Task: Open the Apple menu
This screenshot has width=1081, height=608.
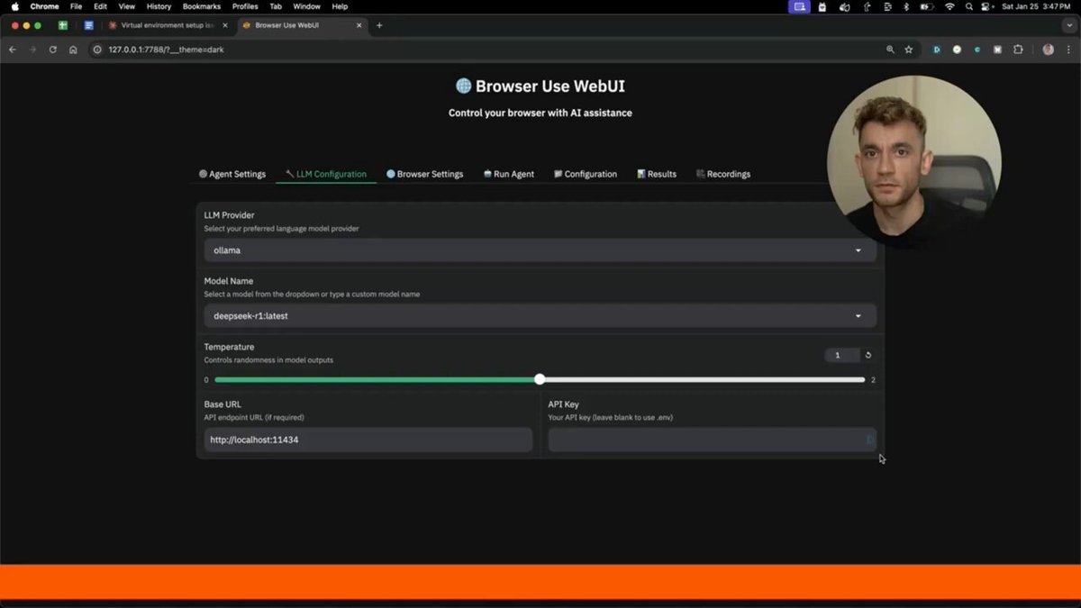Action: tap(15, 6)
